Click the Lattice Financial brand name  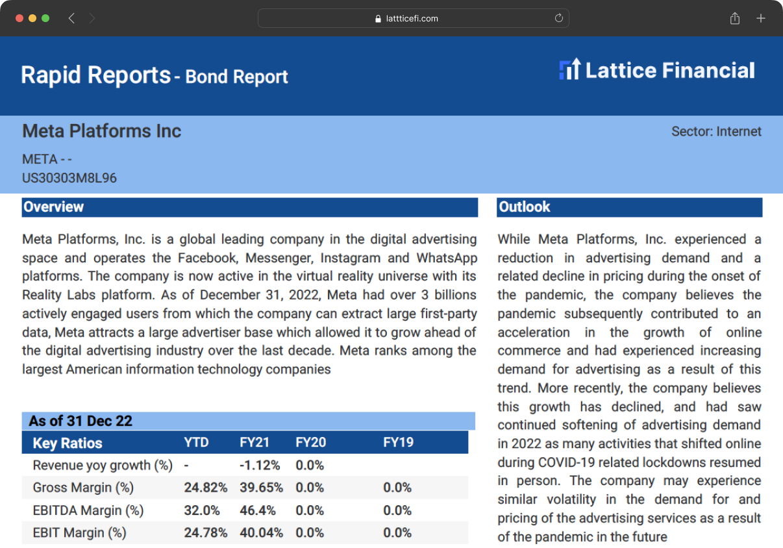670,70
